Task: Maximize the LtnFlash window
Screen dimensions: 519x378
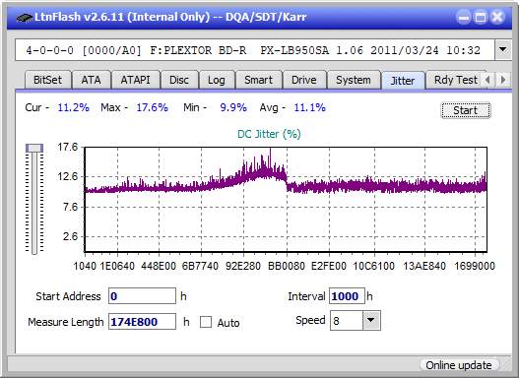Action: (481, 17)
